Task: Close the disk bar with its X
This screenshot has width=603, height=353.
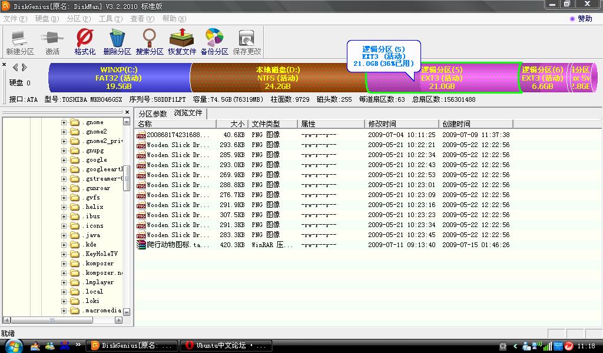Action: (4, 64)
